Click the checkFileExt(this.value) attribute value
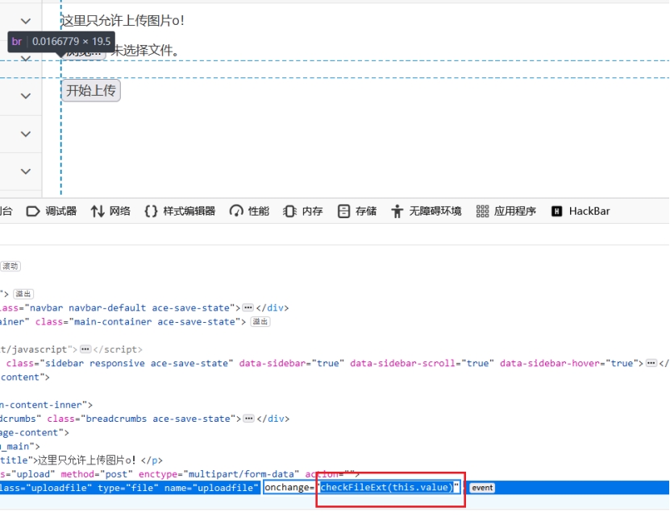Screen dimensions: 670x516 pos(387,487)
